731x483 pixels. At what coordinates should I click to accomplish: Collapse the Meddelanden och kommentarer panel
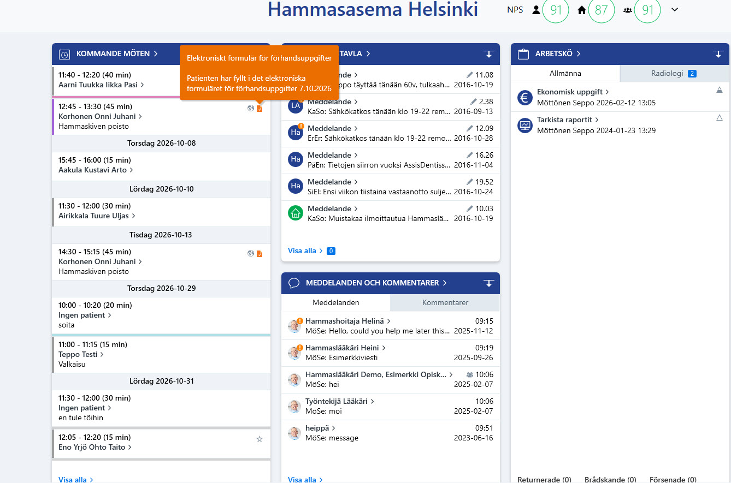pos(488,283)
